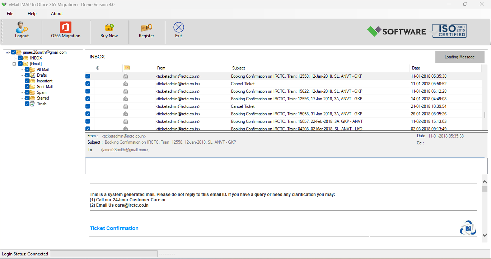The image size is (491, 259).
Task: Uncheck the Train 12558 email checkbox
Action: (x=88, y=76)
